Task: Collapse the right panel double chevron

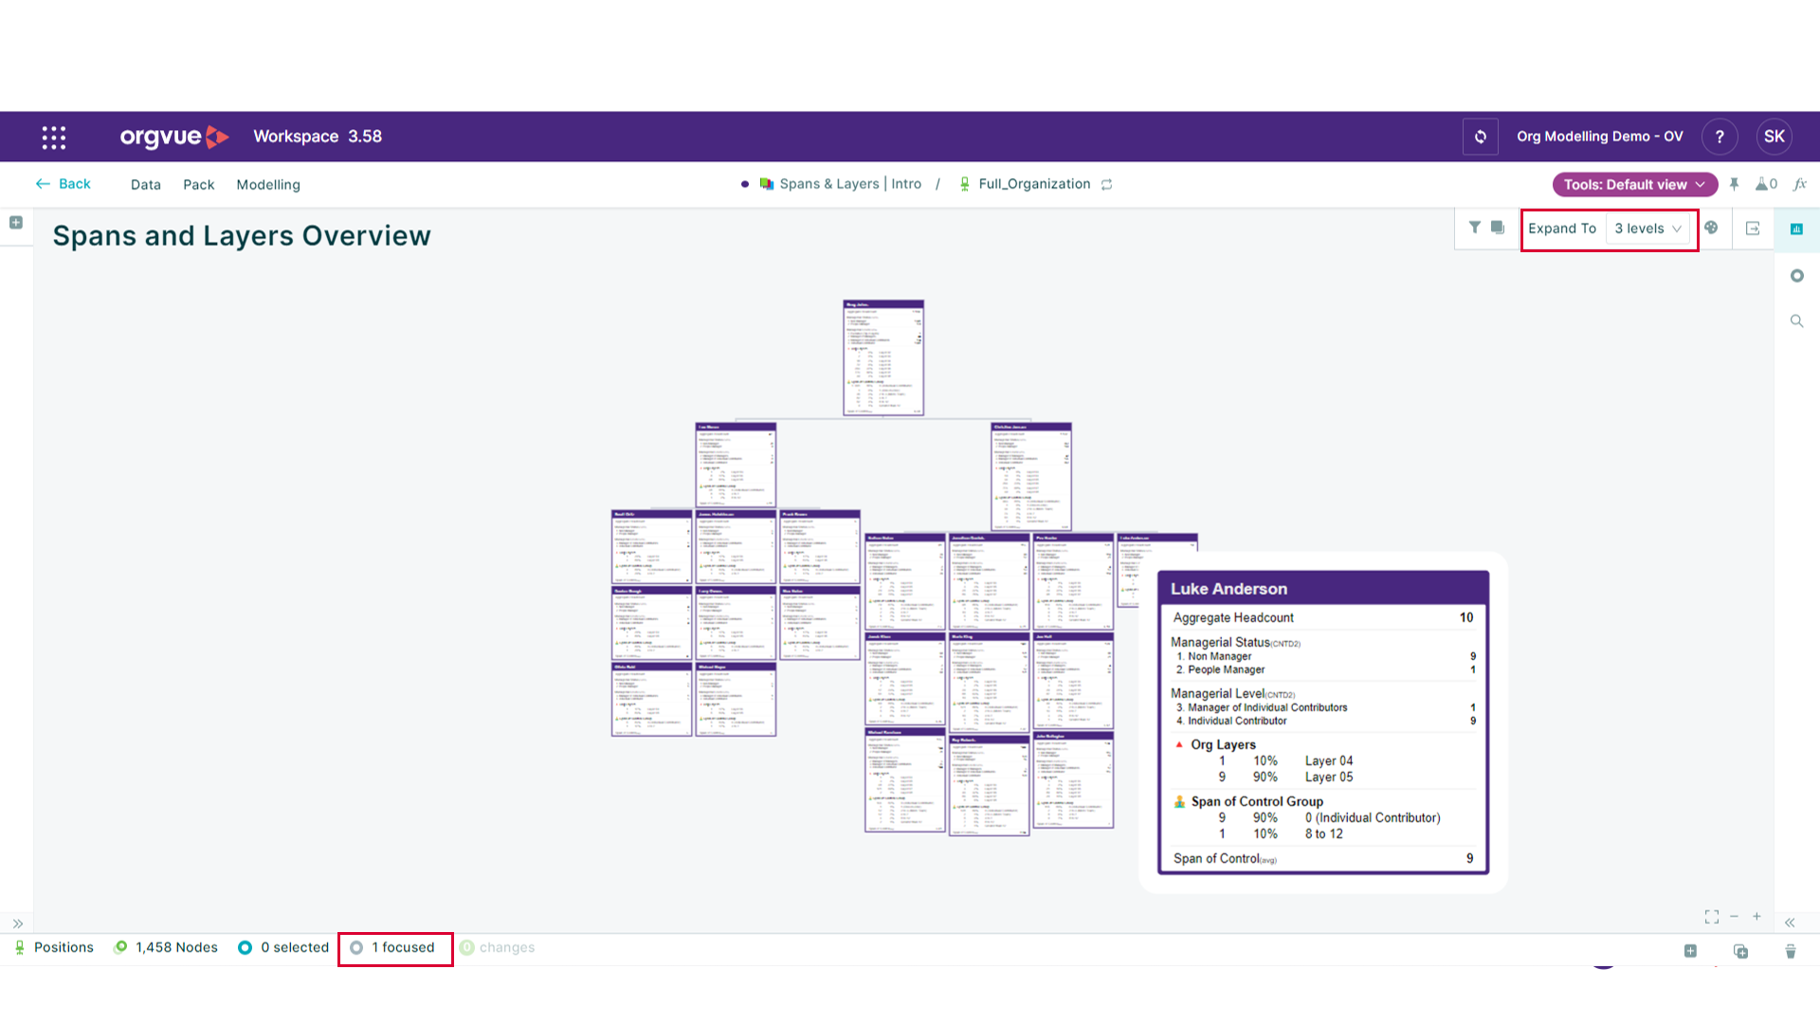Action: 1790,923
